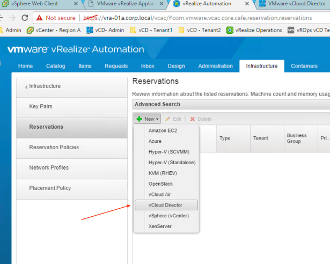The width and height of the screenshot is (330, 264).
Task: Select vCloud Director from the New menu
Action: pos(166,205)
